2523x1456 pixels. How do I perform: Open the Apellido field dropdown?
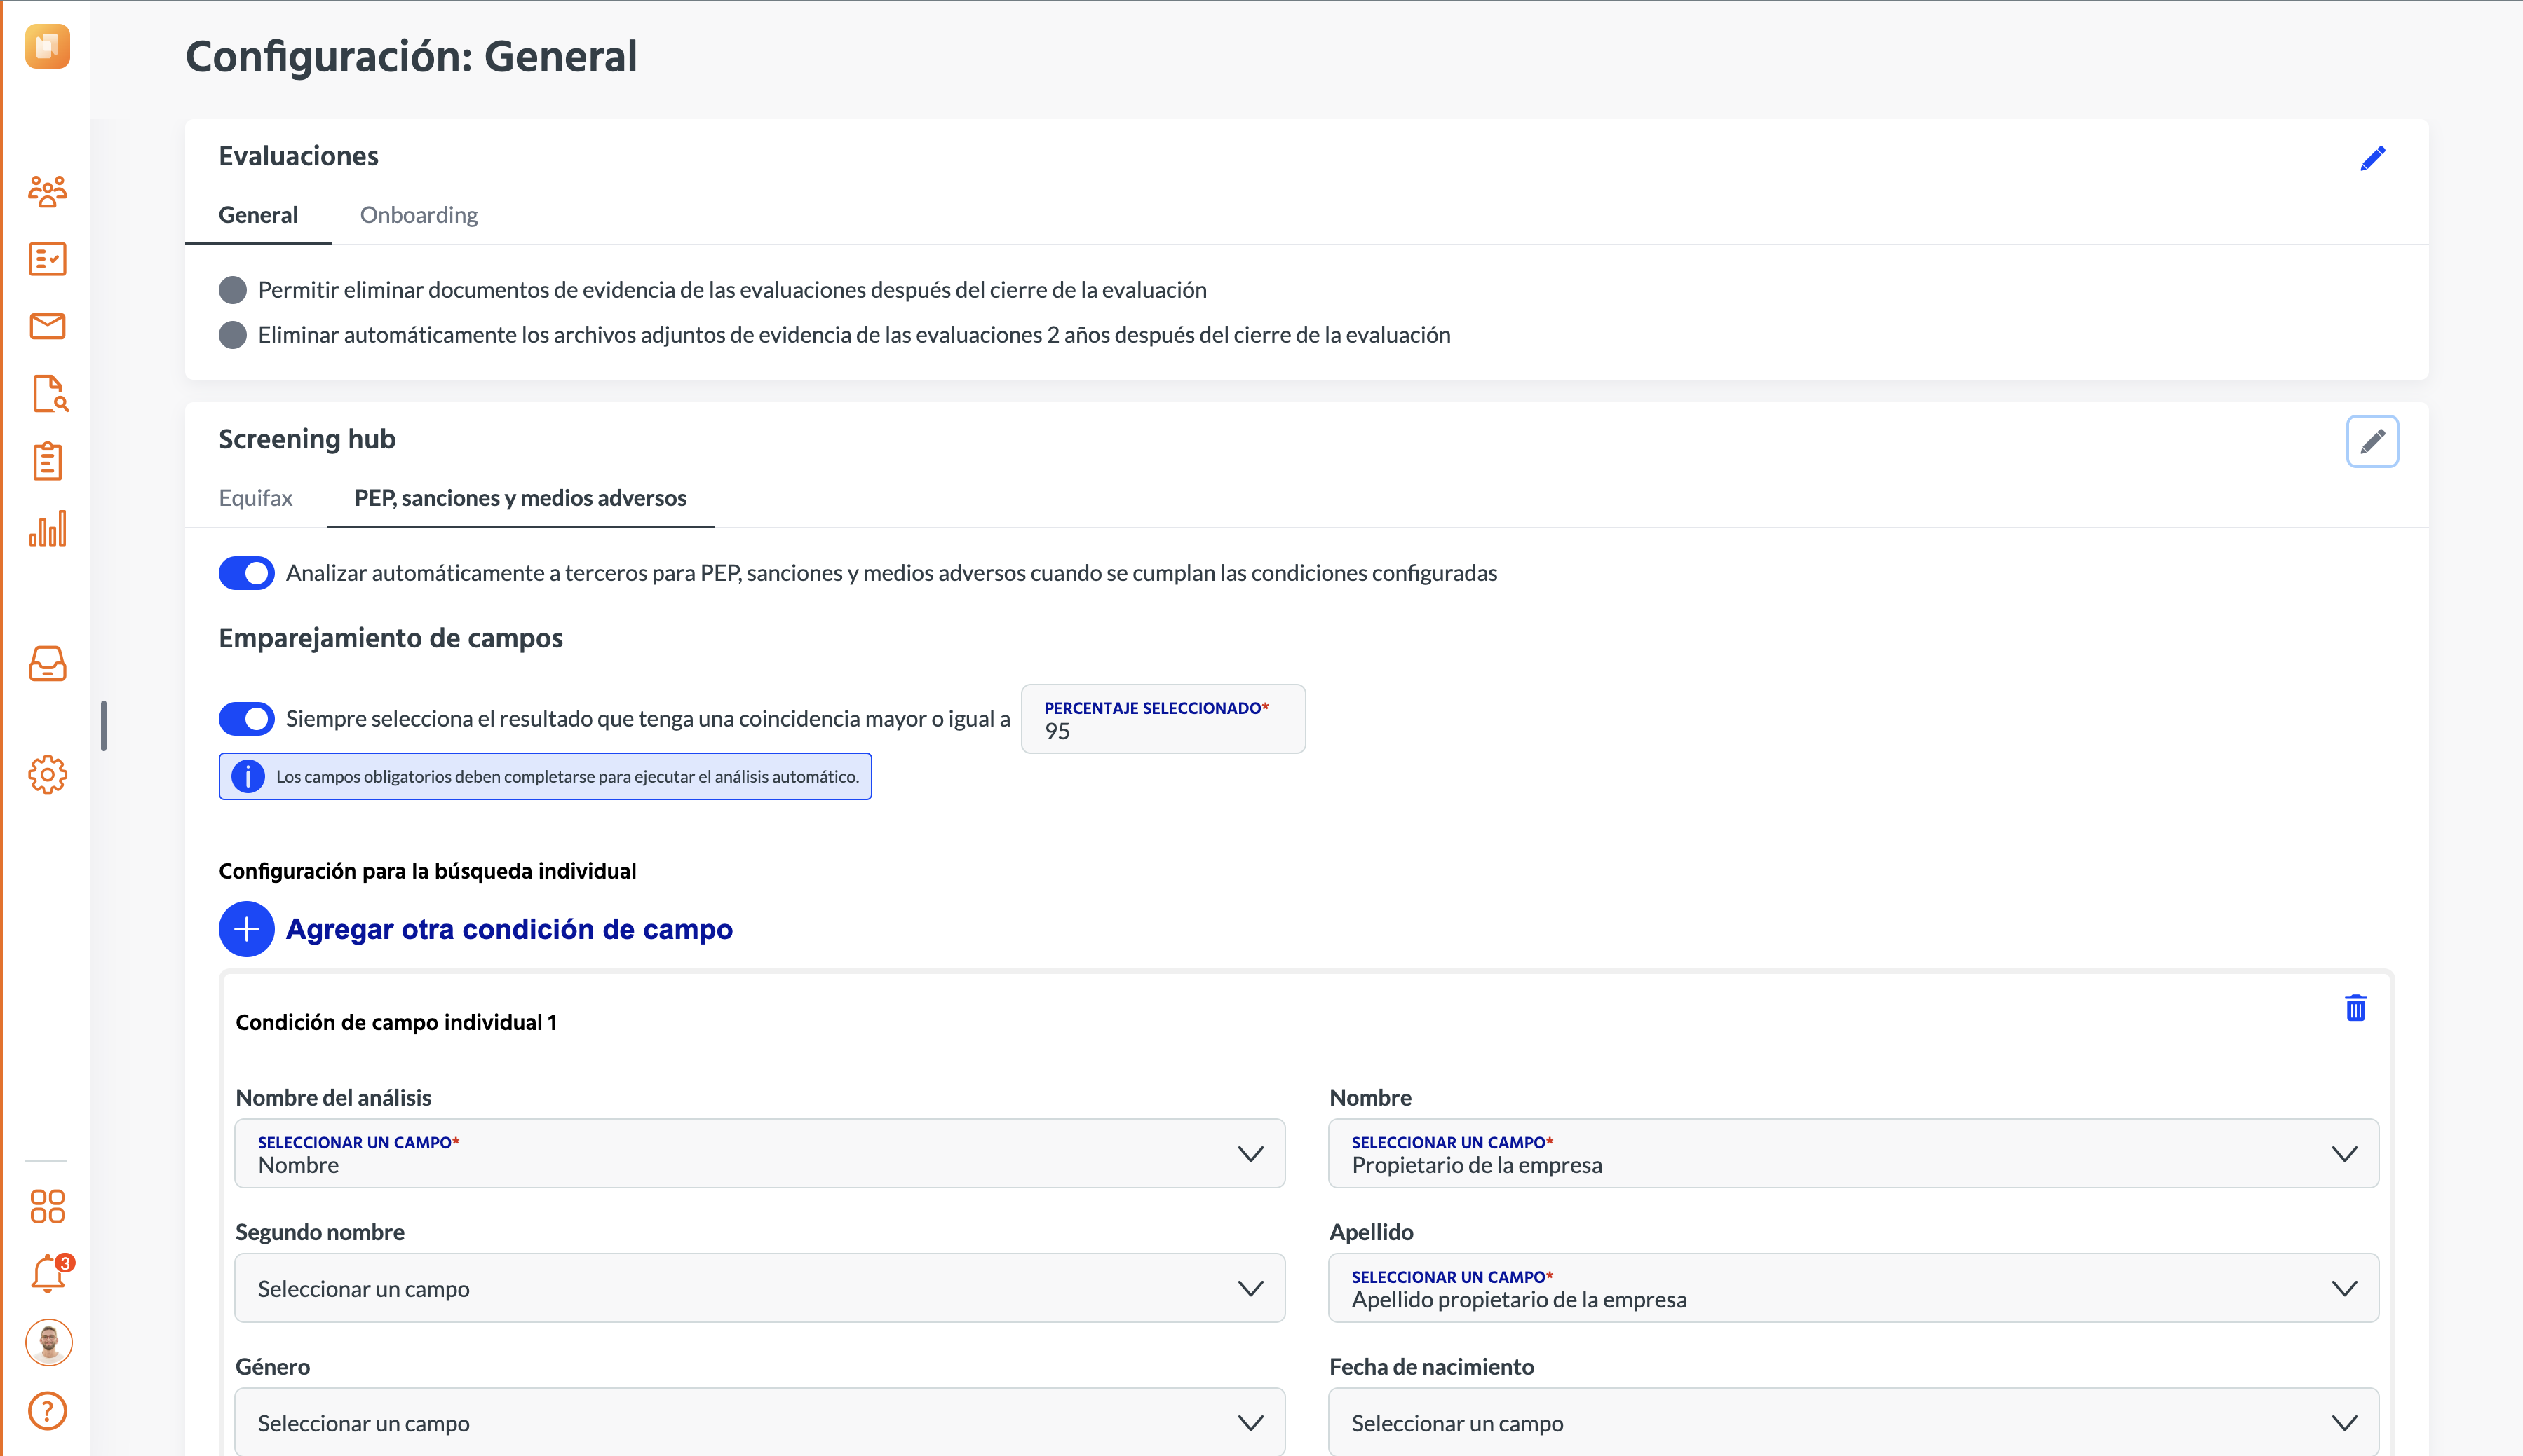click(x=1853, y=1288)
